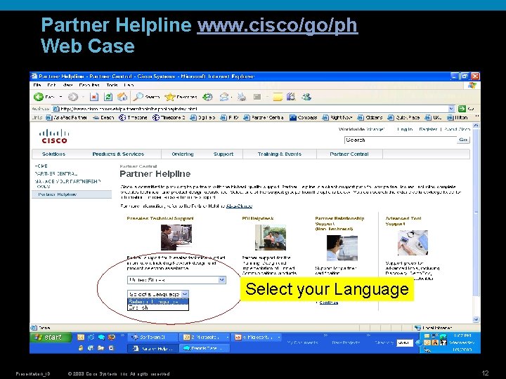The image size is (506, 379).
Task: Open the Microsoft PowerPoint taskbar group
Action: (257, 338)
